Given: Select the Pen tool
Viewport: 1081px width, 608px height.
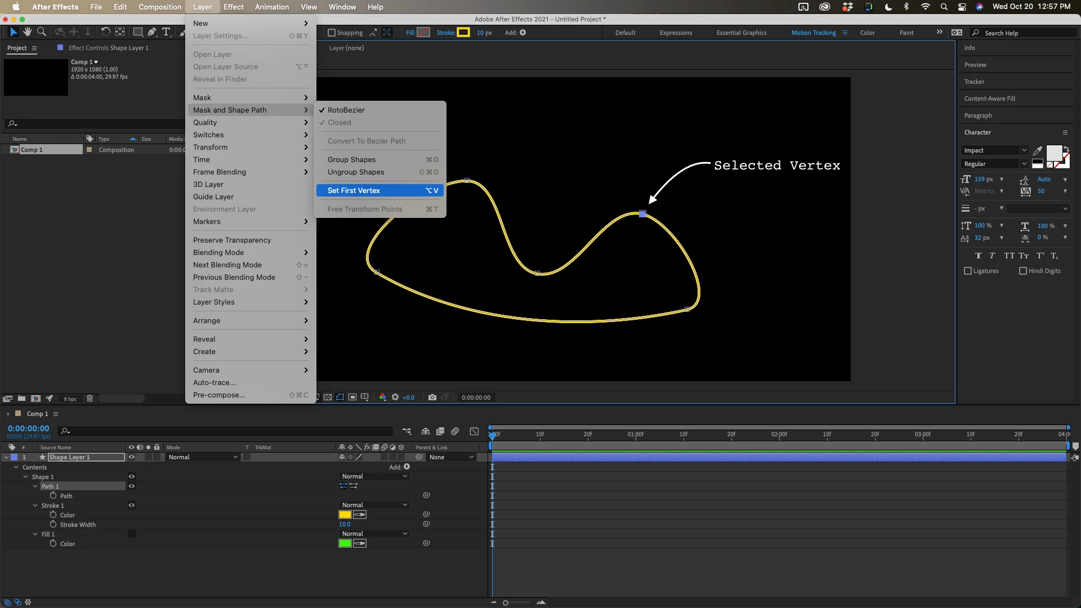Looking at the screenshot, I should (x=152, y=32).
